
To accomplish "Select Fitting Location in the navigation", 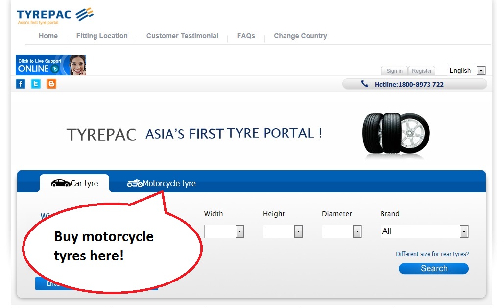I will 101,36.
